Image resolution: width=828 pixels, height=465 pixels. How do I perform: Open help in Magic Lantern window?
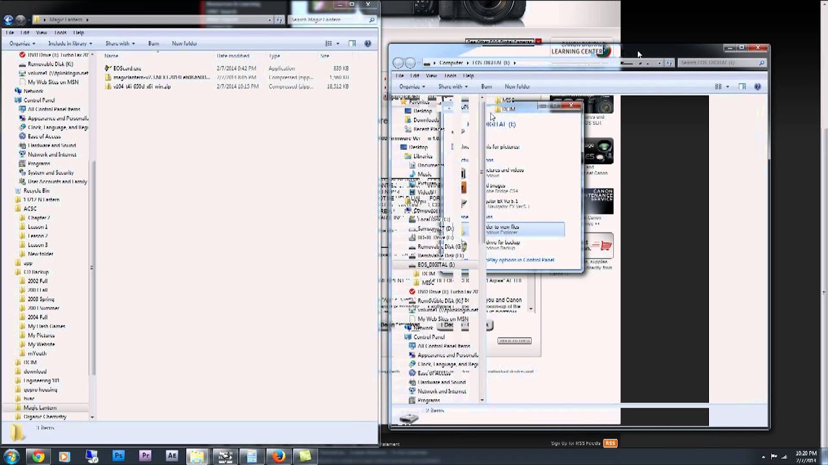367,43
